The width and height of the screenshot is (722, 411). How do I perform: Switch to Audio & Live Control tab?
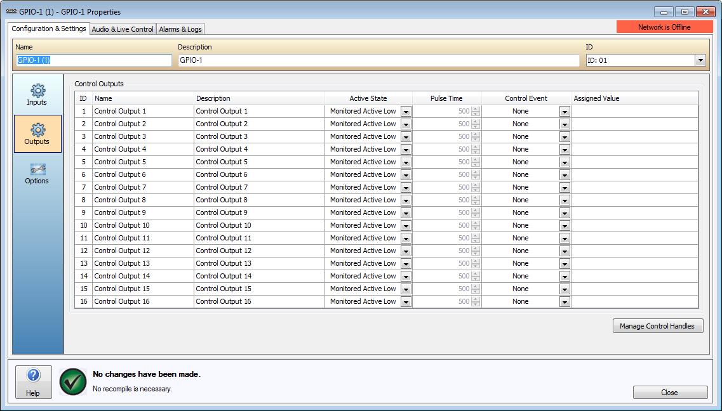pyautogui.click(x=123, y=29)
